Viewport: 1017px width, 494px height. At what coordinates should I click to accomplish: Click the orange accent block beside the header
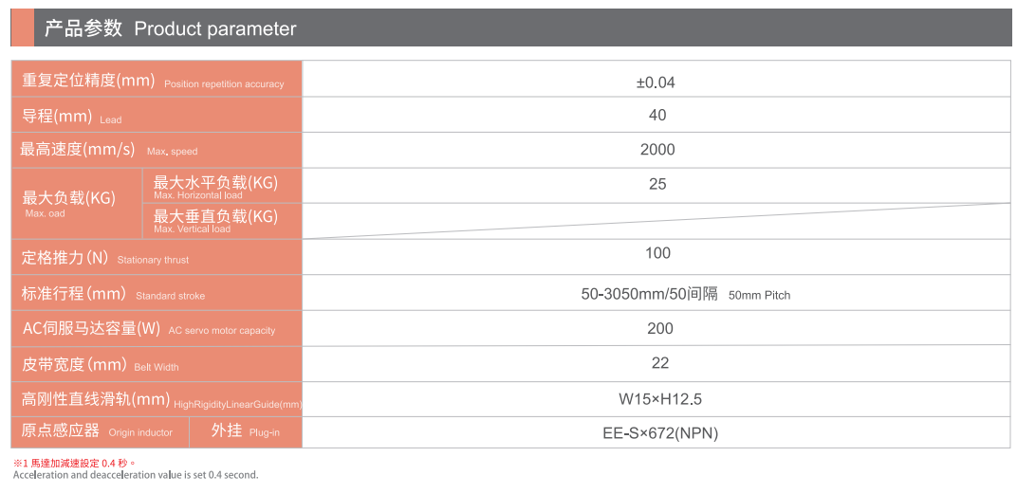[22, 27]
